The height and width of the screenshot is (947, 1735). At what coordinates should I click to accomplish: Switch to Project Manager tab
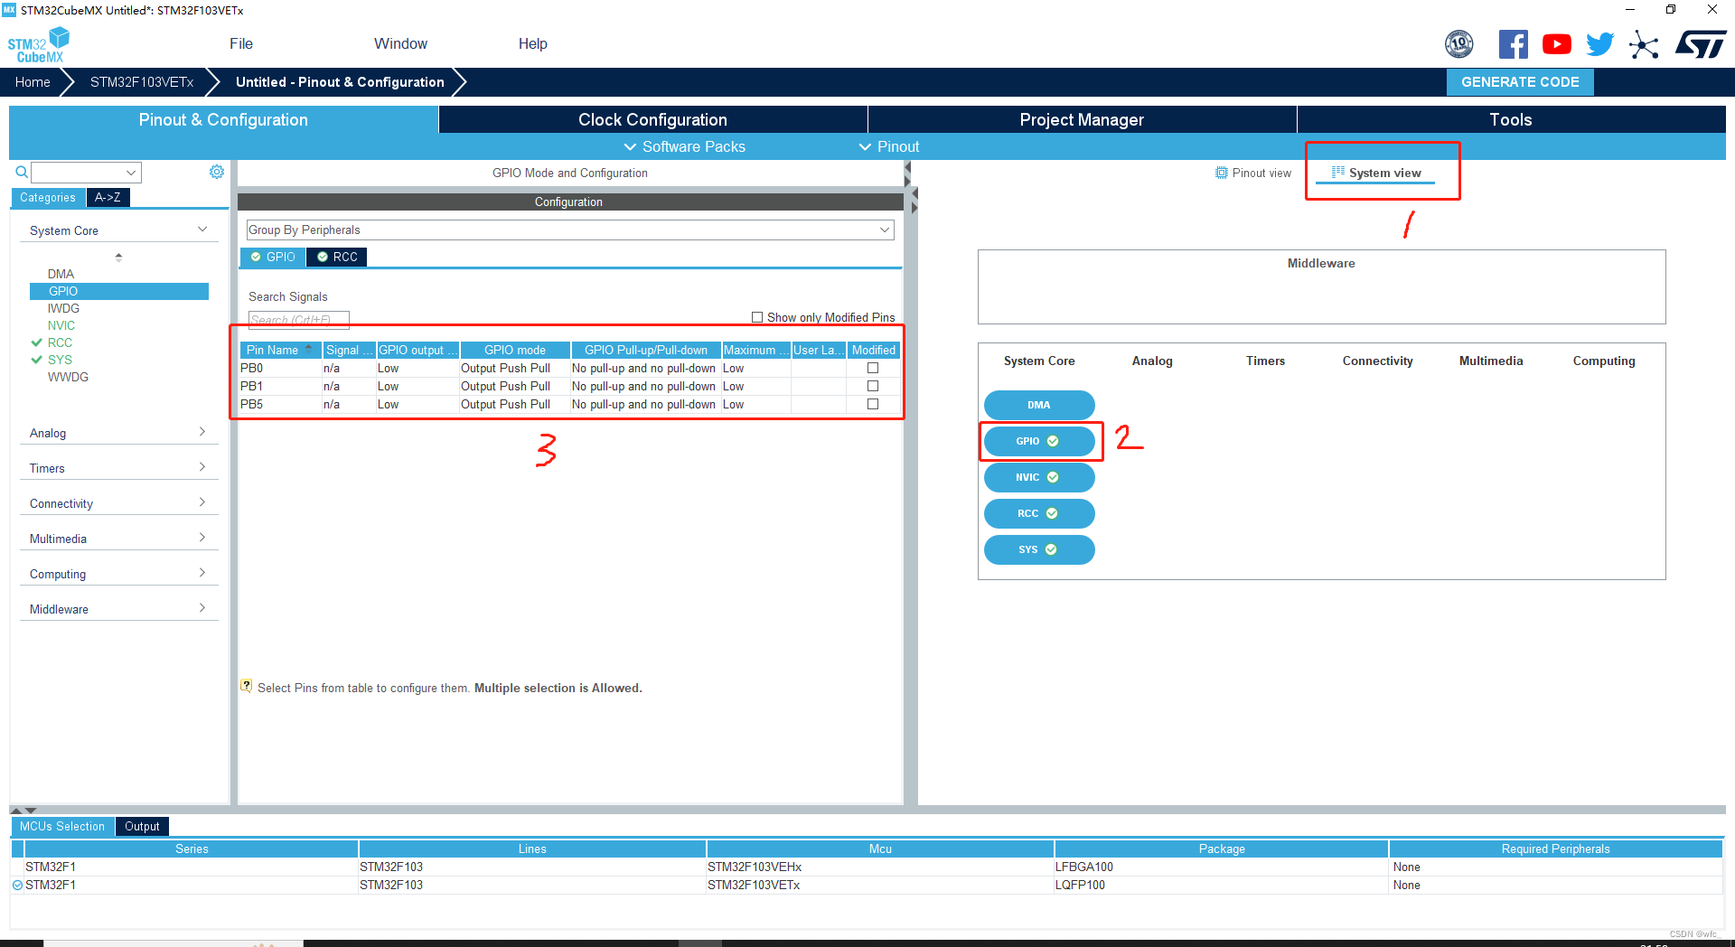(x=1082, y=119)
